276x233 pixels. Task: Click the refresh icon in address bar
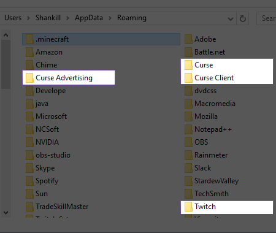click(243, 18)
